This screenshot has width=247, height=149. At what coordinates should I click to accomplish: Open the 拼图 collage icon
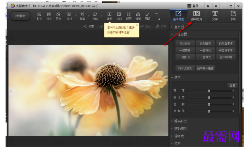(x=129, y=16)
